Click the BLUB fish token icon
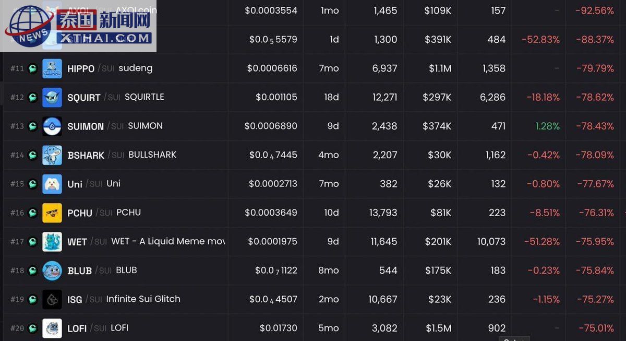Image resolution: width=626 pixels, height=341 pixels. [52, 271]
